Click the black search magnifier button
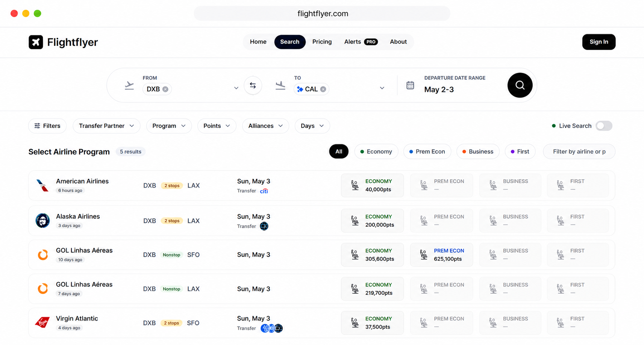Viewport: 644px width, 345px height. 520,85
